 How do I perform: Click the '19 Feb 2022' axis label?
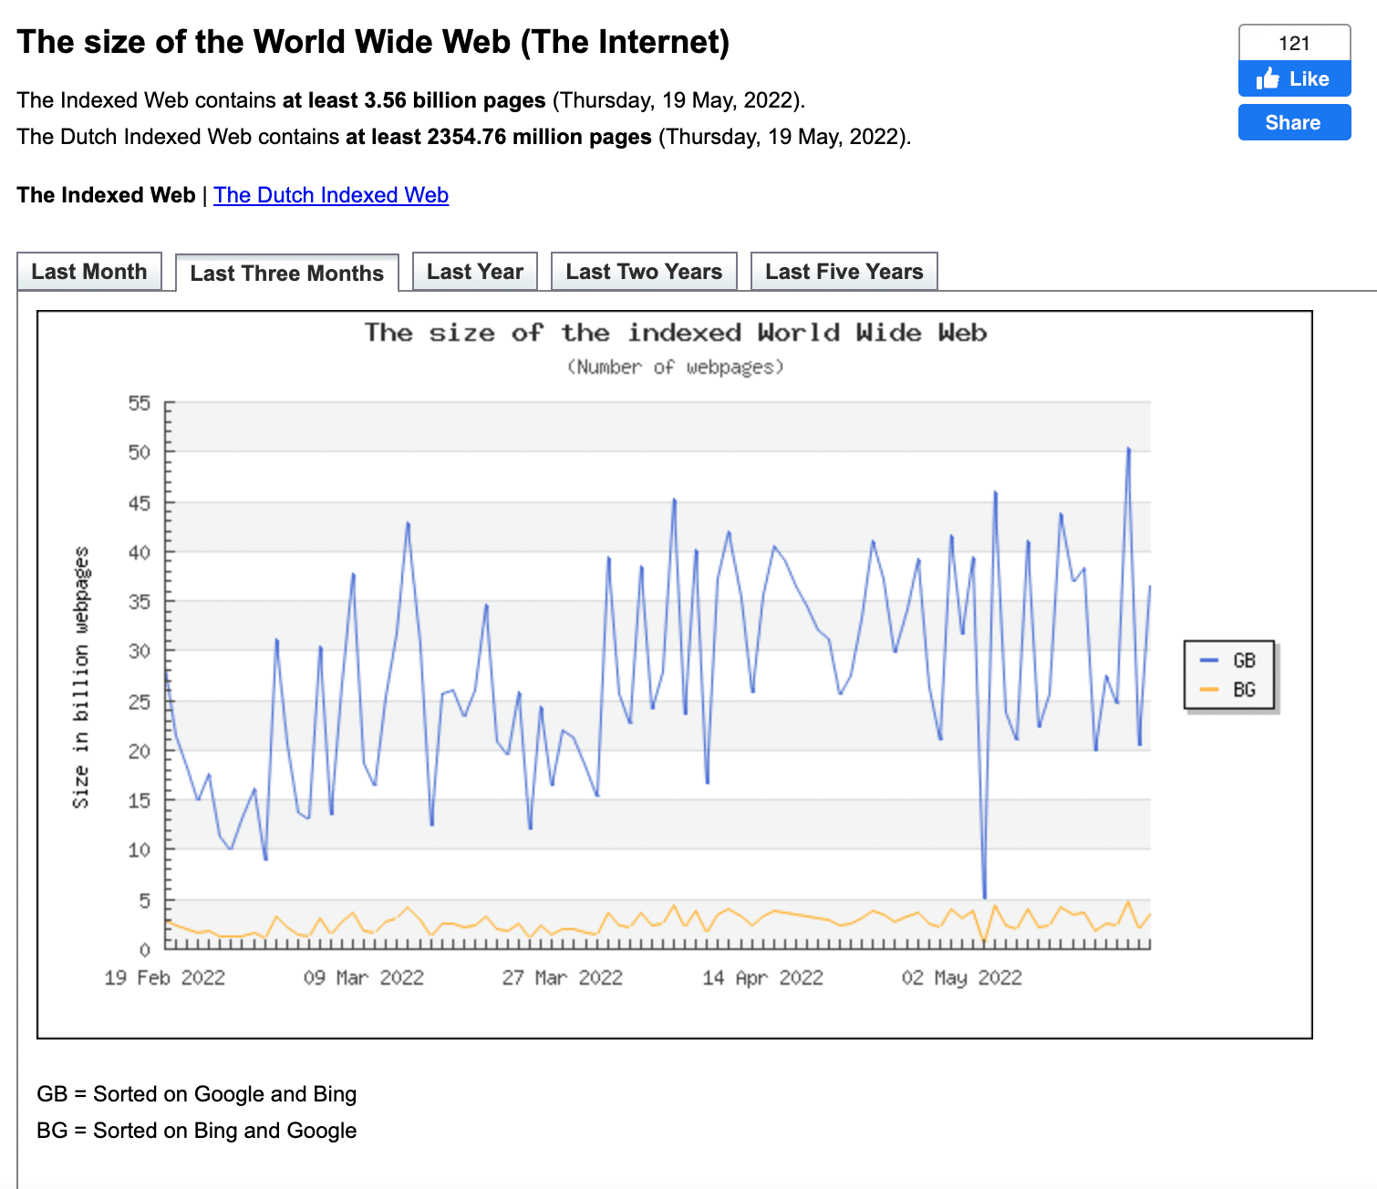[165, 977]
